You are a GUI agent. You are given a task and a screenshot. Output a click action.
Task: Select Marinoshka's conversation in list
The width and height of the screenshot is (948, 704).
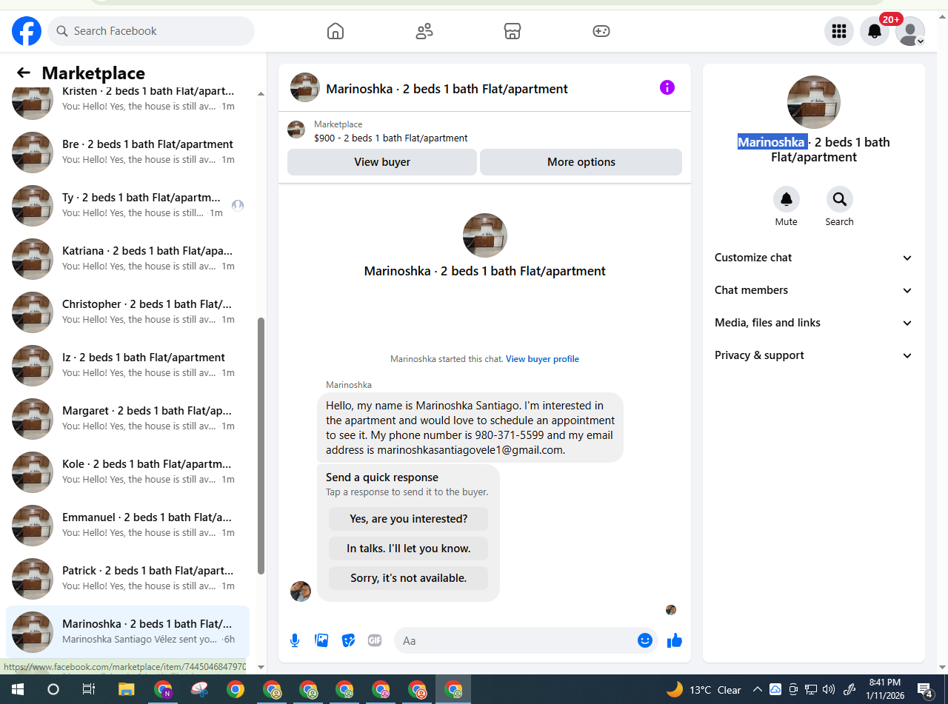(x=127, y=631)
